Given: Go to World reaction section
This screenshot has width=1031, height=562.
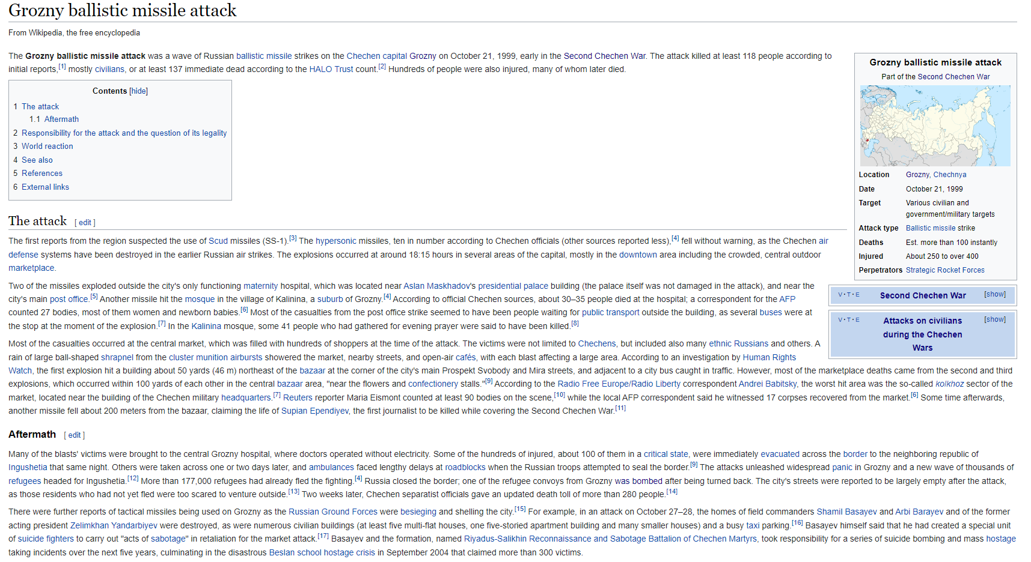Looking at the screenshot, I should tap(47, 147).
